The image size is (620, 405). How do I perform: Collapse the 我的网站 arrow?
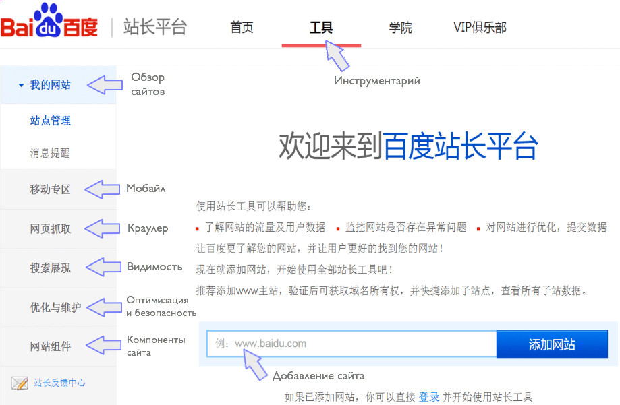point(21,85)
